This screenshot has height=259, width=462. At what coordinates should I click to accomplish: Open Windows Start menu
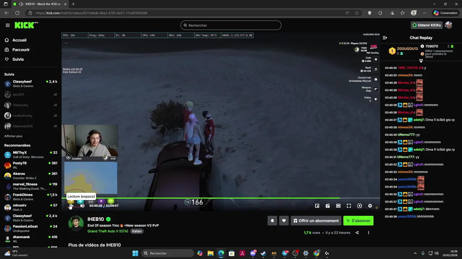click(x=135, y=253)
